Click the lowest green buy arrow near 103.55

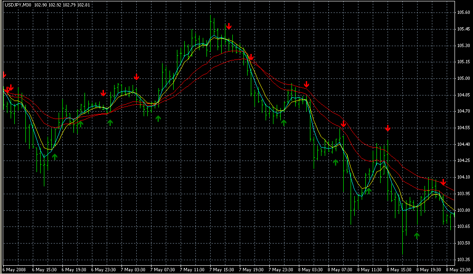(x=417, y=236)
